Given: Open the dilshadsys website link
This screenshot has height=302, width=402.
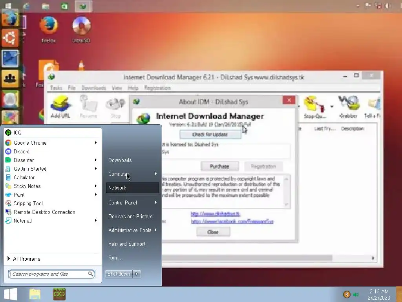Looking at the screenshot, I should coord(216,214).
